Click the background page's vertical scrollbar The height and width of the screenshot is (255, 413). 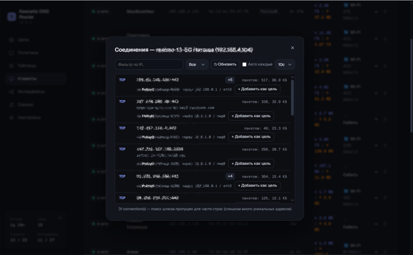click(411, 85)
